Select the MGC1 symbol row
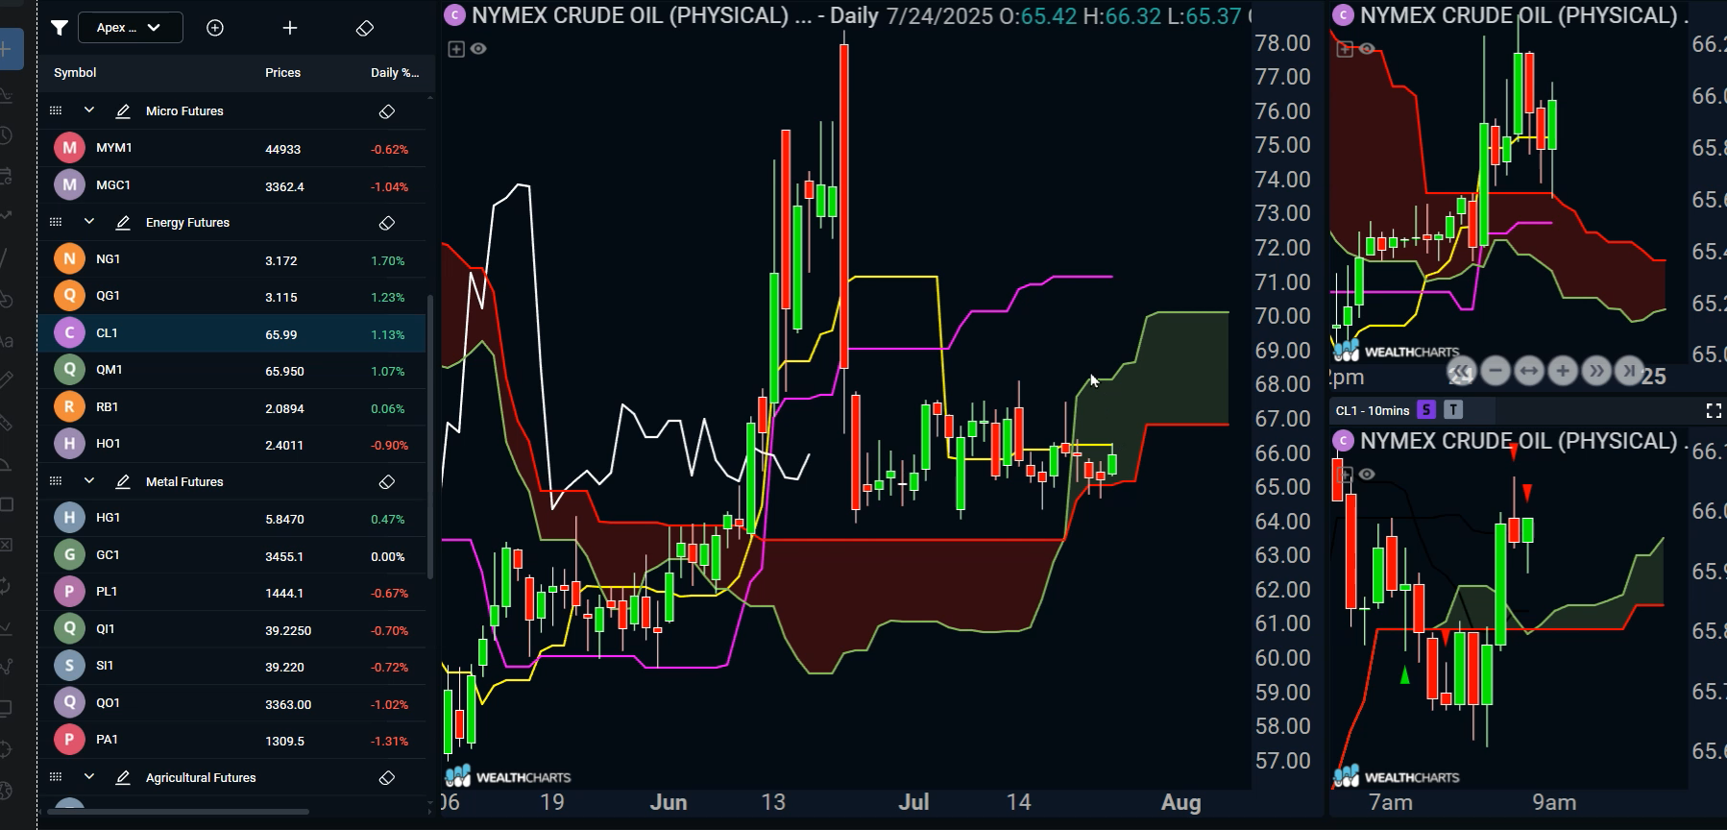The width and height of the screenshot is (1727, 830). click(x=232, y=185)
